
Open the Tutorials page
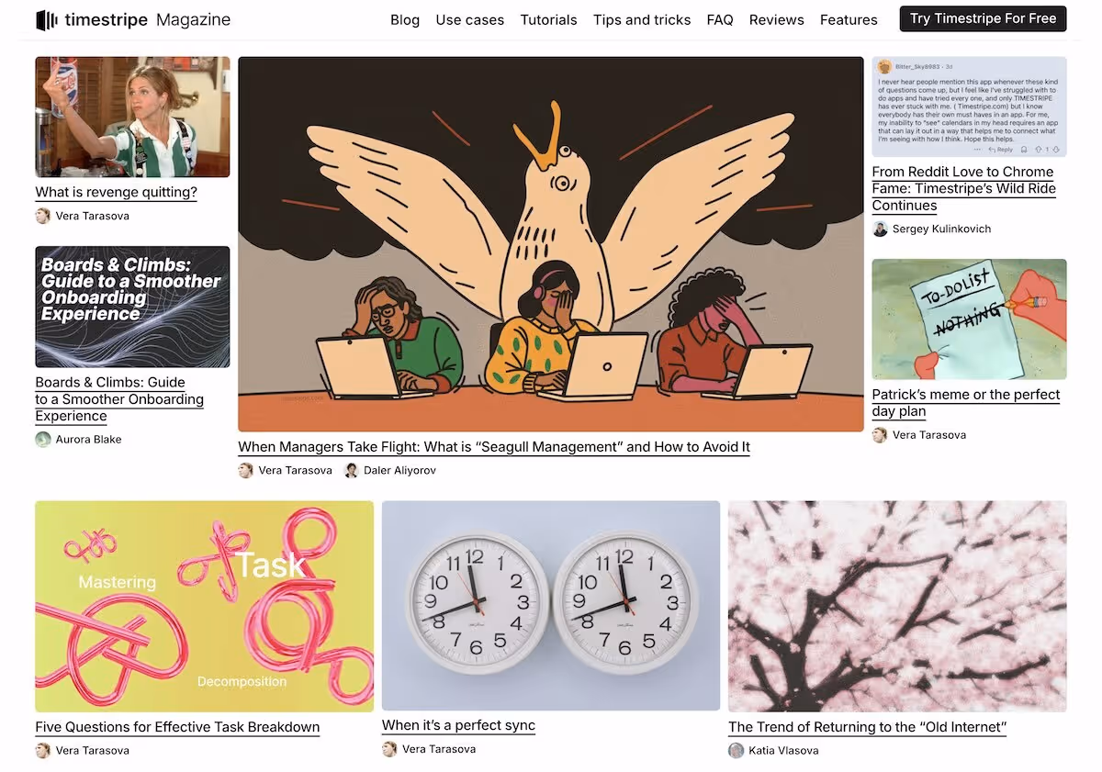point(548,19)
